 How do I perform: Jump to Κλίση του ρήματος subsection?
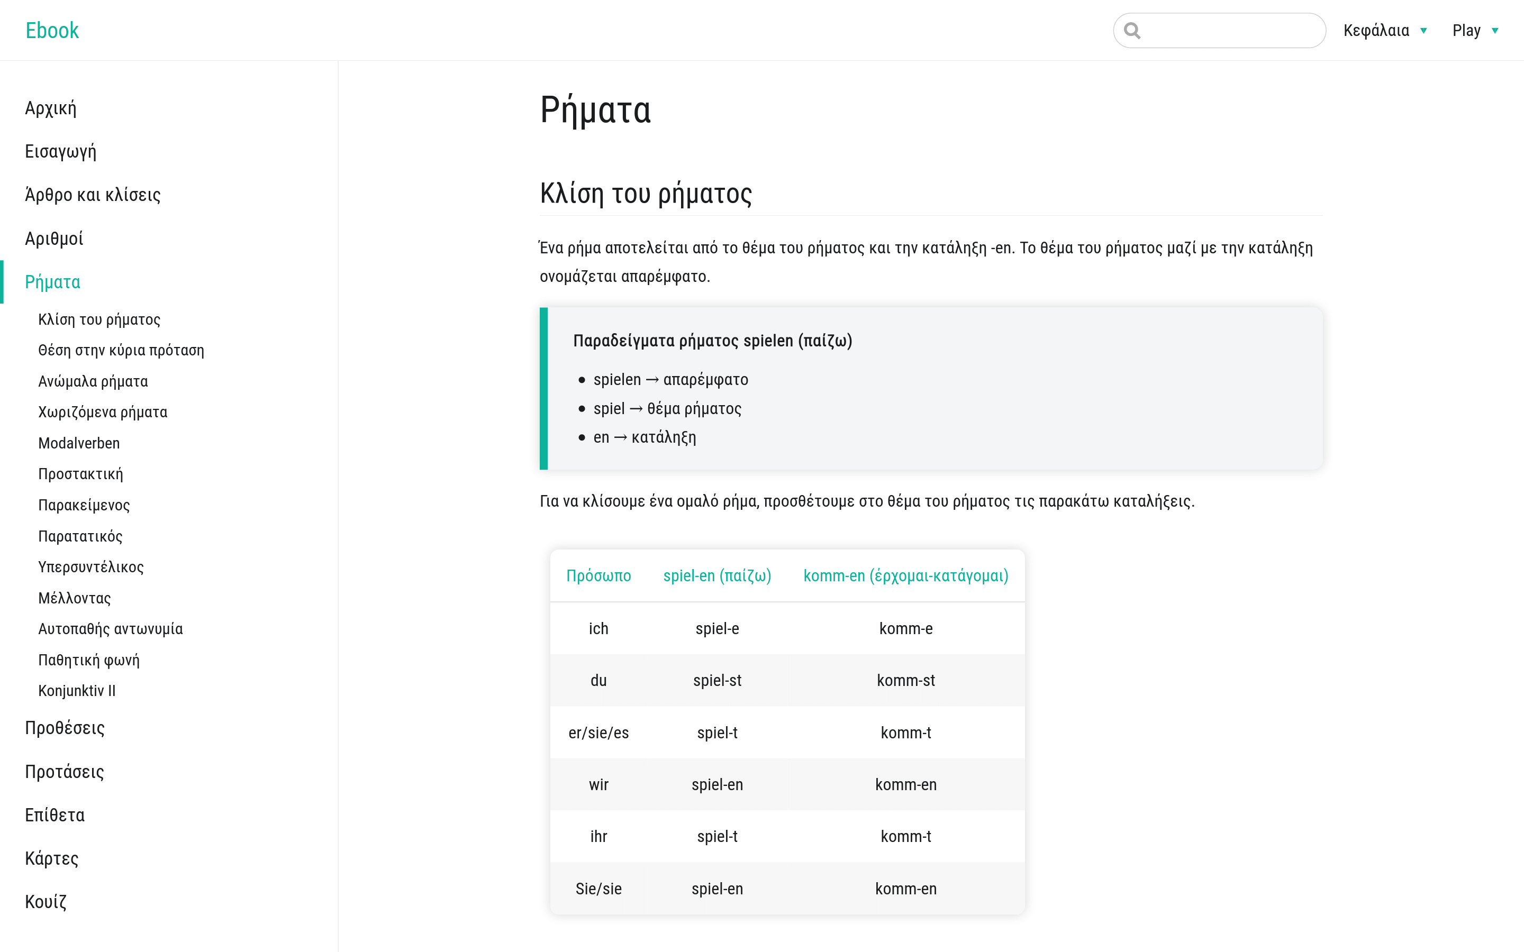click(99, 320)
